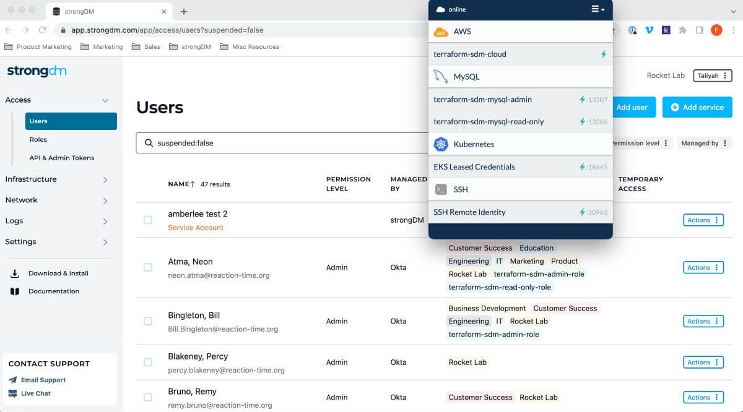Open Actions for Bingleton, Bill
Viewport: 743px width, 412px height.
tap(703, 321)
